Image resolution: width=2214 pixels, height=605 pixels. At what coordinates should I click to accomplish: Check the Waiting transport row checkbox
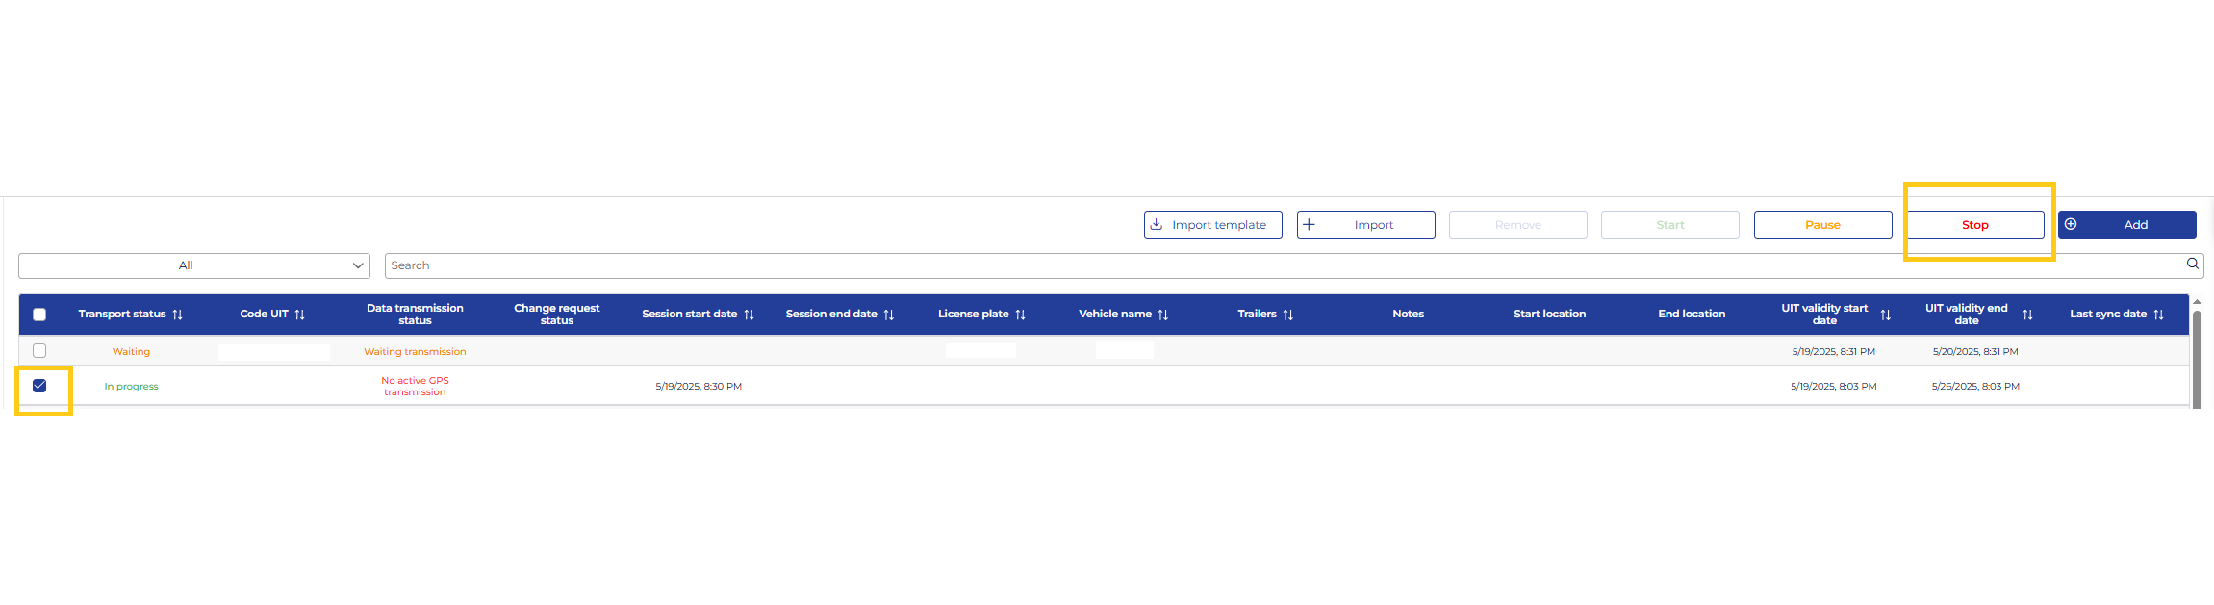tap(39, 351)
